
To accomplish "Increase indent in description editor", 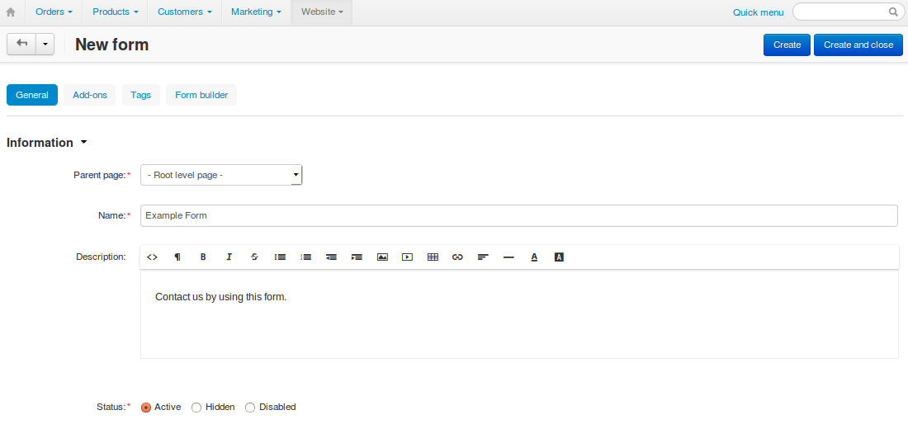I will [x=357, y=257].
